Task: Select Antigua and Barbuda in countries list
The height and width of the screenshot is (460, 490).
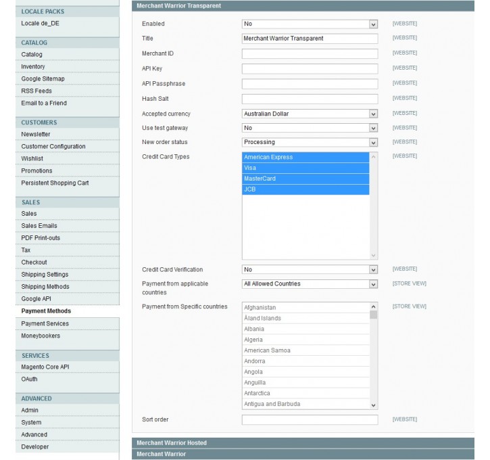Action: pyautogui.click(x=305, y=404)
